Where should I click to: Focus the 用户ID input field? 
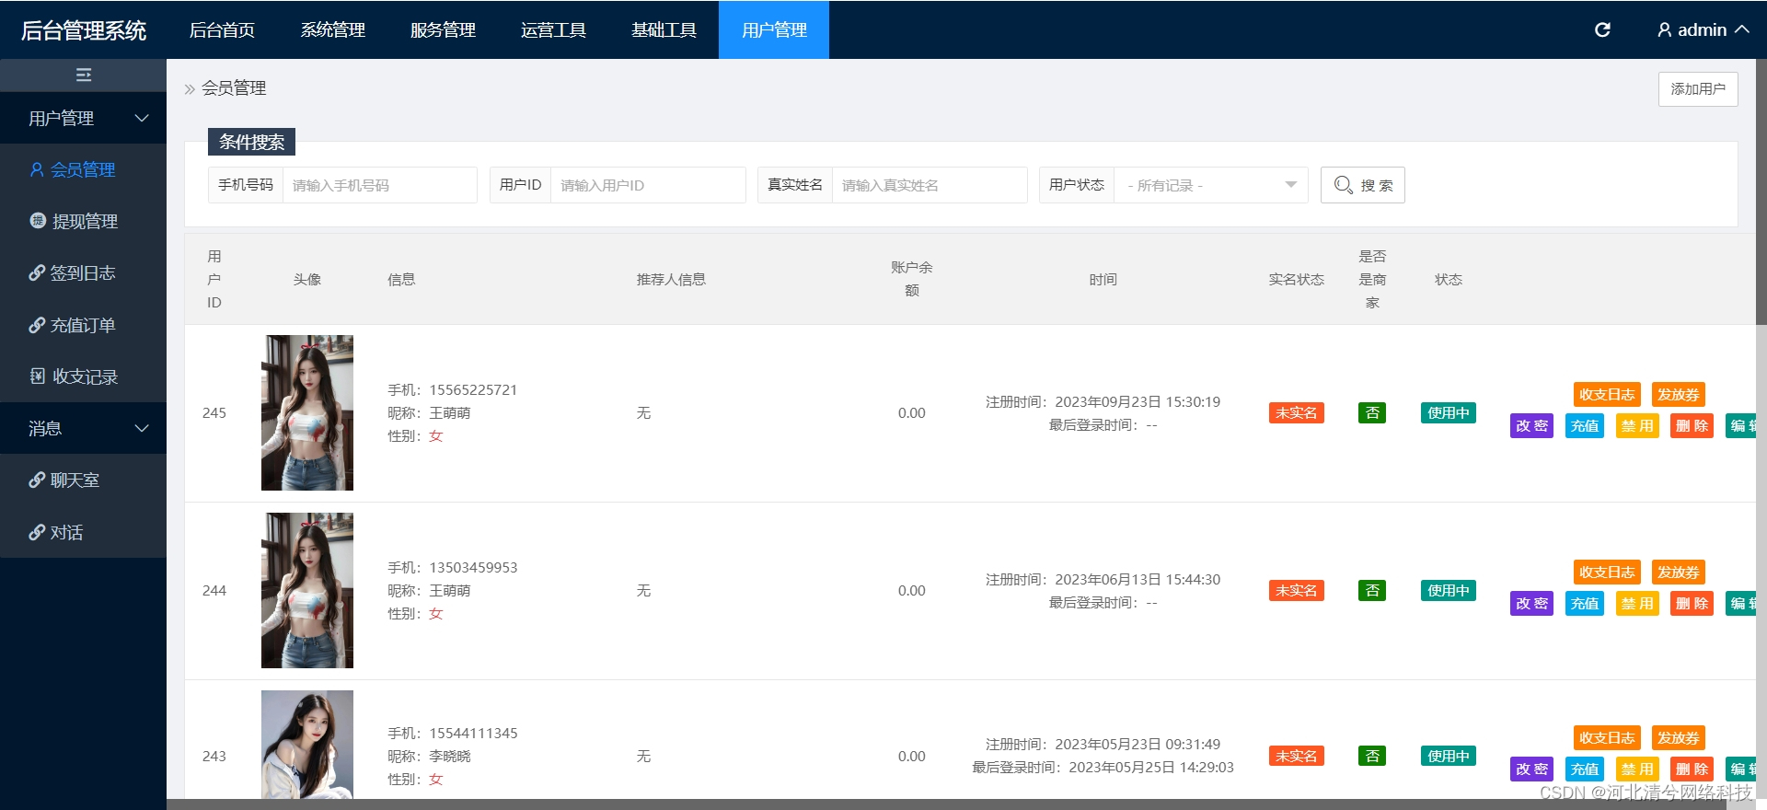(648, 185)
